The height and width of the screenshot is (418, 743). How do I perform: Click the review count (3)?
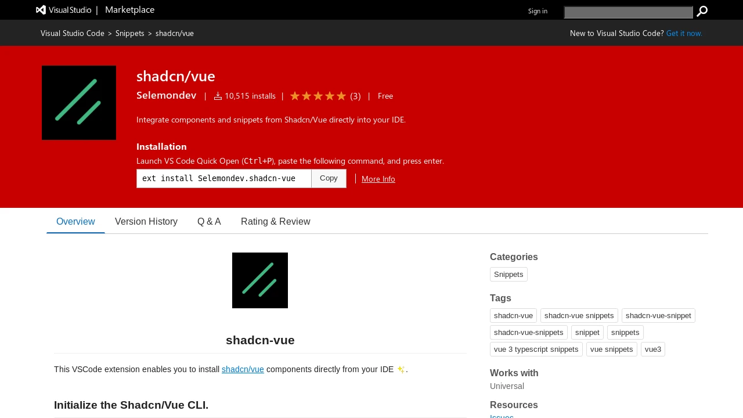(x=355, y=96)
